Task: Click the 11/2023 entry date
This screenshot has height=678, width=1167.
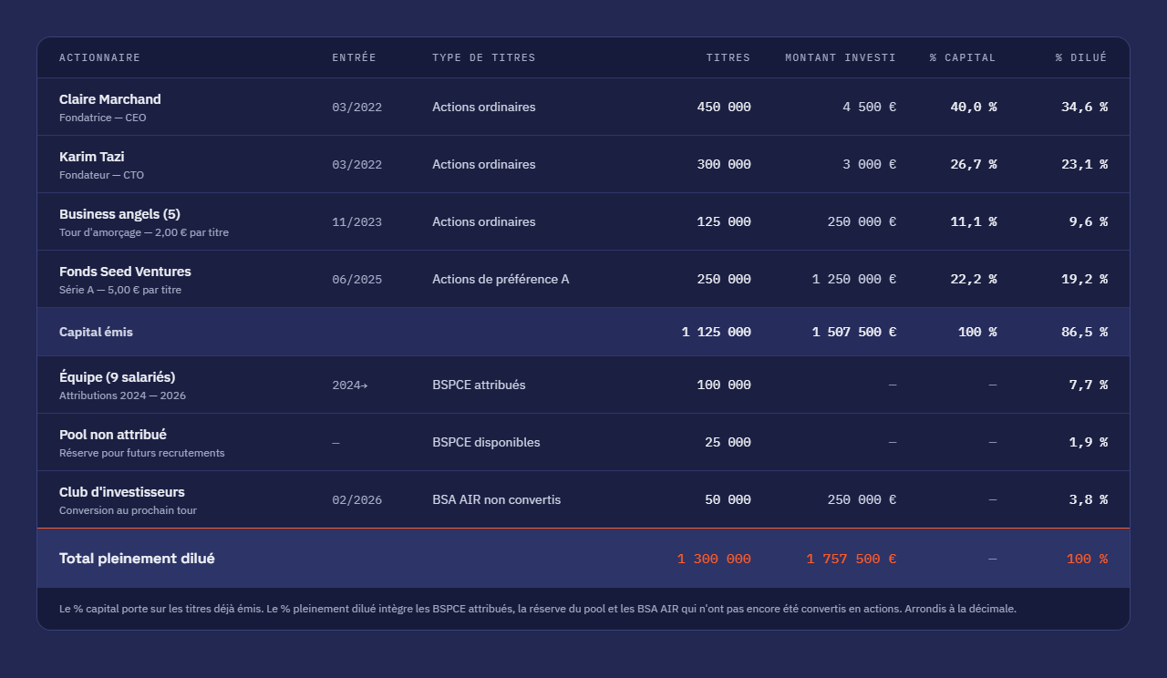Action: point(357,222)
